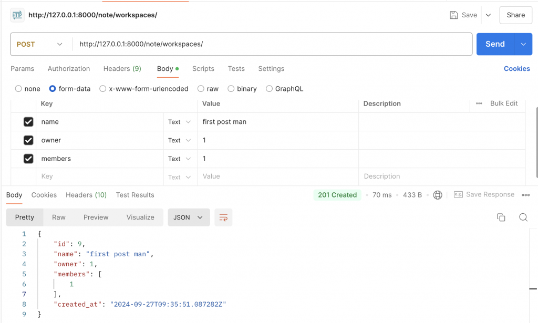Click the blue Send button
Image resolution: width=538 pixels, height=323 pixels.
click(495, 44)
